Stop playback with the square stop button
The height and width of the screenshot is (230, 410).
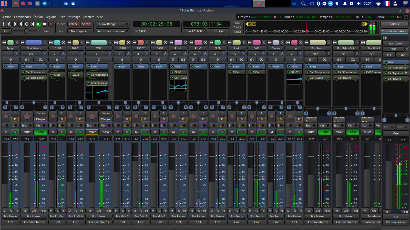(x=44, y=24)
